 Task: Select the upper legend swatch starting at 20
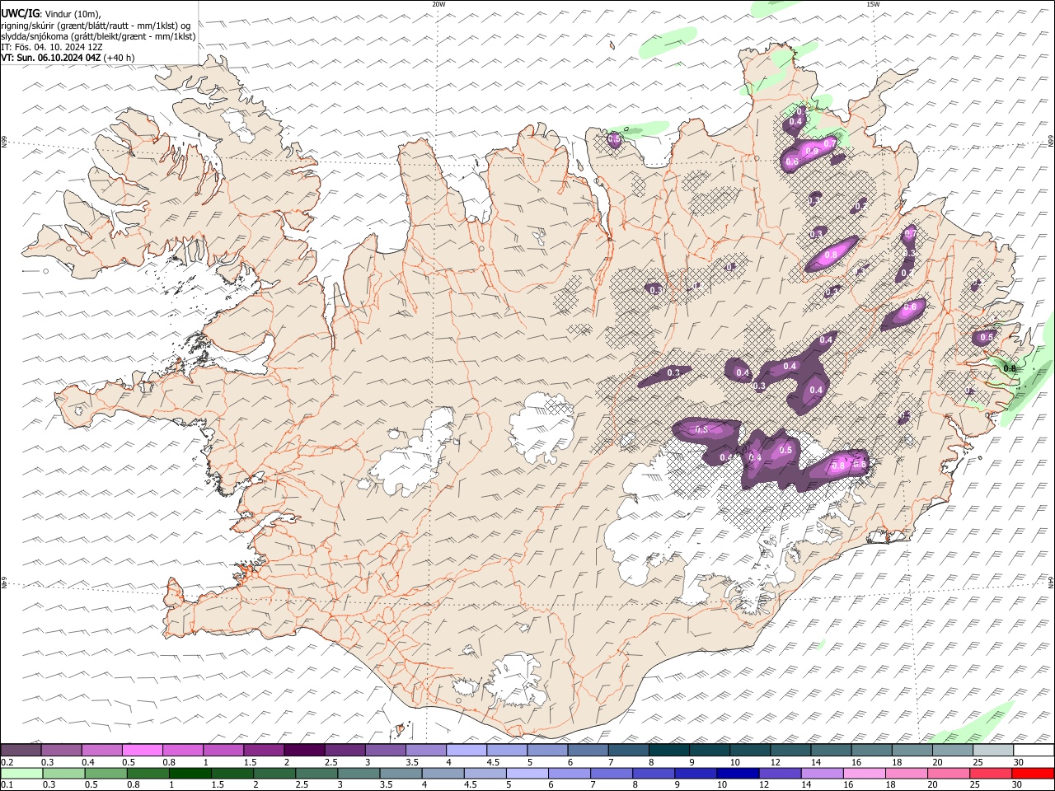[x=951, y=750]
